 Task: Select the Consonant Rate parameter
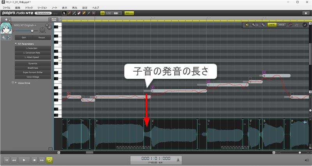33,53
